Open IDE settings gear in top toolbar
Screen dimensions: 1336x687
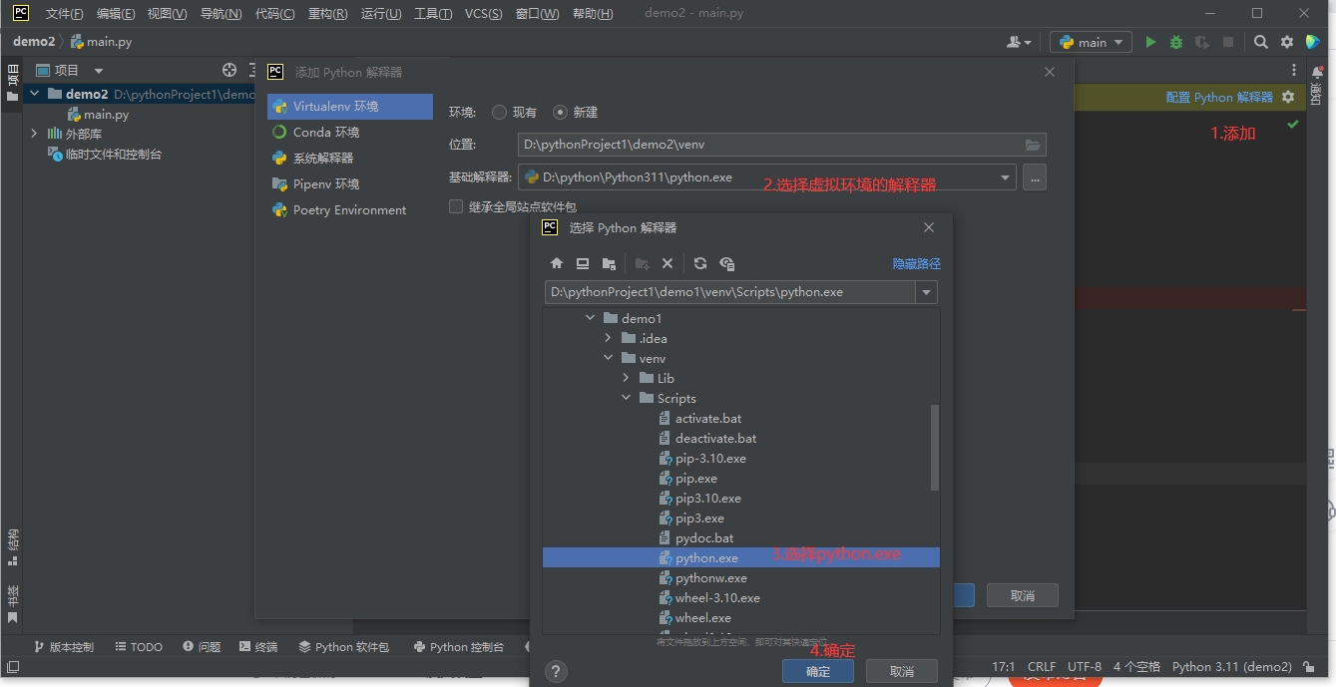(x=1287, y=42)
